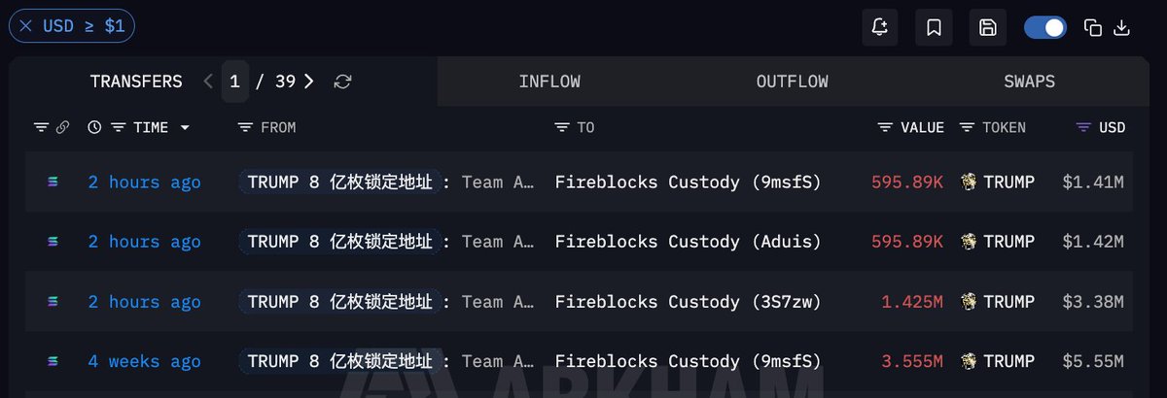Go to the next transfers page
This screenshot has width=1167, height=398.
pyautogui.click(x=309, y=82)
